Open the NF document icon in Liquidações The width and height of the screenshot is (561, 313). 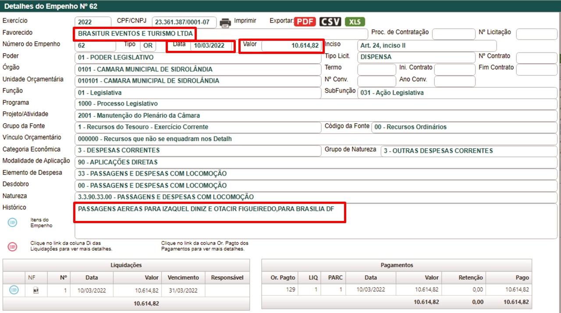[x=36, y=290]
